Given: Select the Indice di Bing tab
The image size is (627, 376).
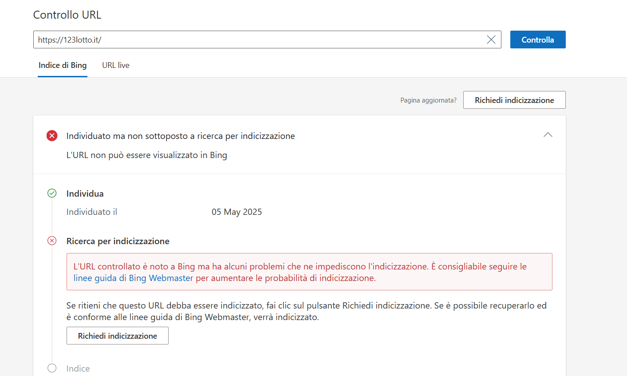Looking at the screenshot, I should (63, 65).
